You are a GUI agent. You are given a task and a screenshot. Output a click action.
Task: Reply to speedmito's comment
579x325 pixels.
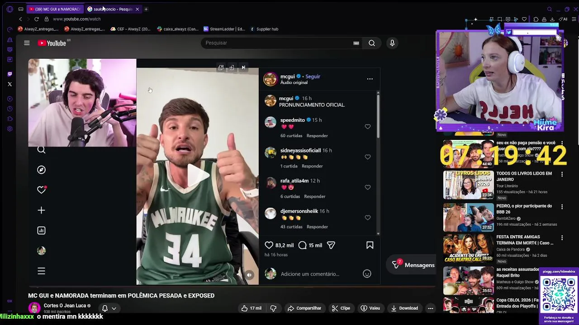[317, 135]
